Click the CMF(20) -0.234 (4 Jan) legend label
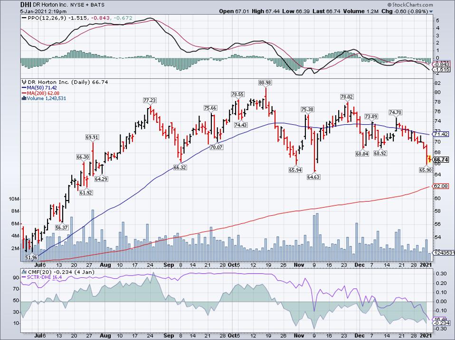 click(61, 272)
